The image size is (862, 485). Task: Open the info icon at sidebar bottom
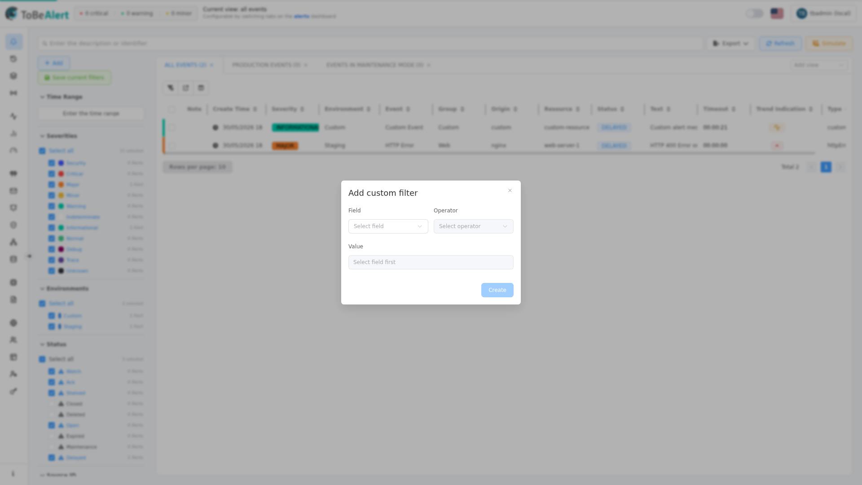(x=13, y=474)
